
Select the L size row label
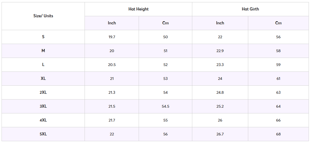(43, 65)
